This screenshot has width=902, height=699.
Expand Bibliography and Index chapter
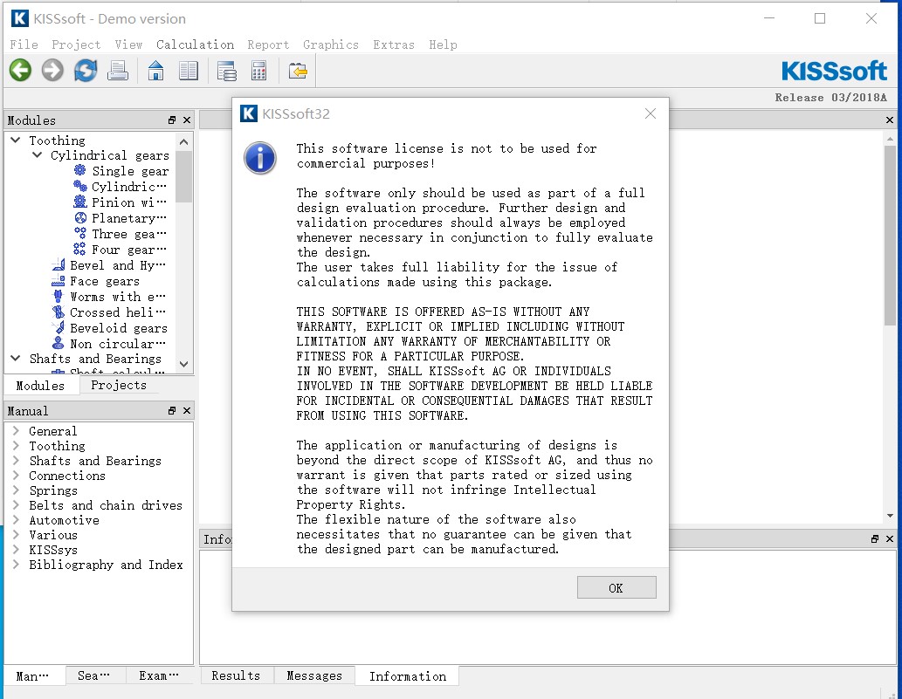pos(16,565)
